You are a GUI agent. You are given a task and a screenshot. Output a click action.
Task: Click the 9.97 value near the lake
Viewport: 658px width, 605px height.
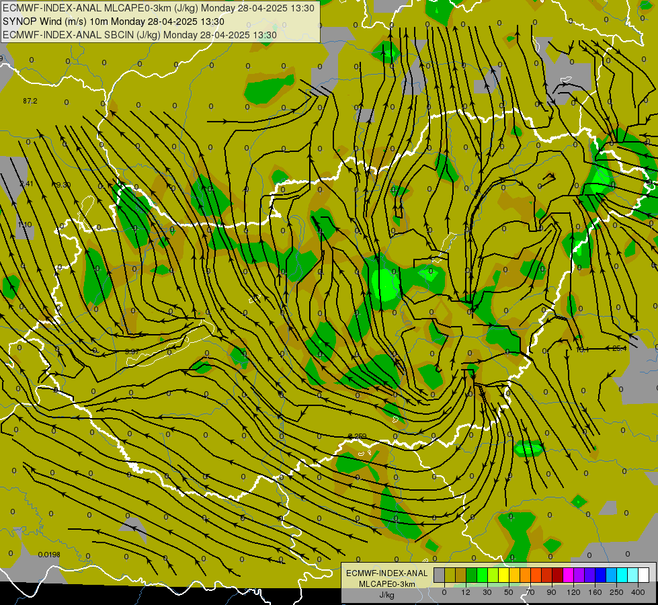coord(132,352)
